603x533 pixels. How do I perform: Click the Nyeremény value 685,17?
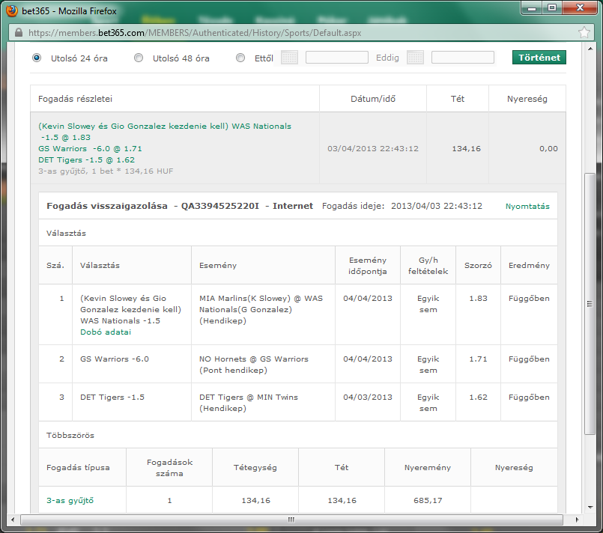click(x=428, y=500)
